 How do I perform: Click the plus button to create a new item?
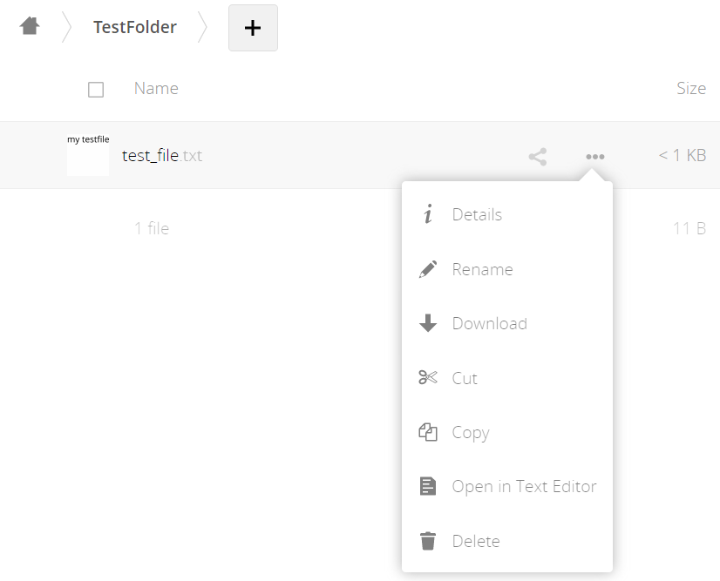point(253,27)
